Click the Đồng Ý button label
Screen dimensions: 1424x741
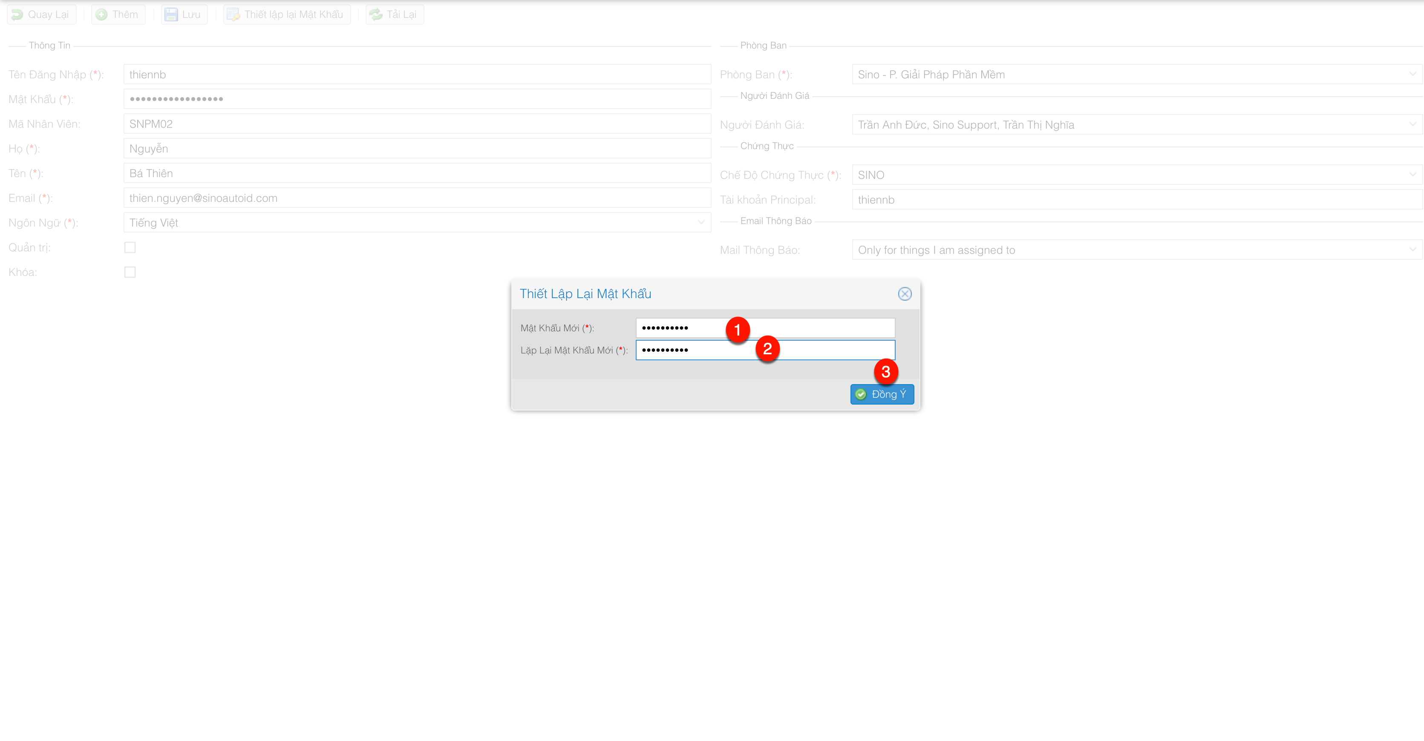tap(888, 394)
